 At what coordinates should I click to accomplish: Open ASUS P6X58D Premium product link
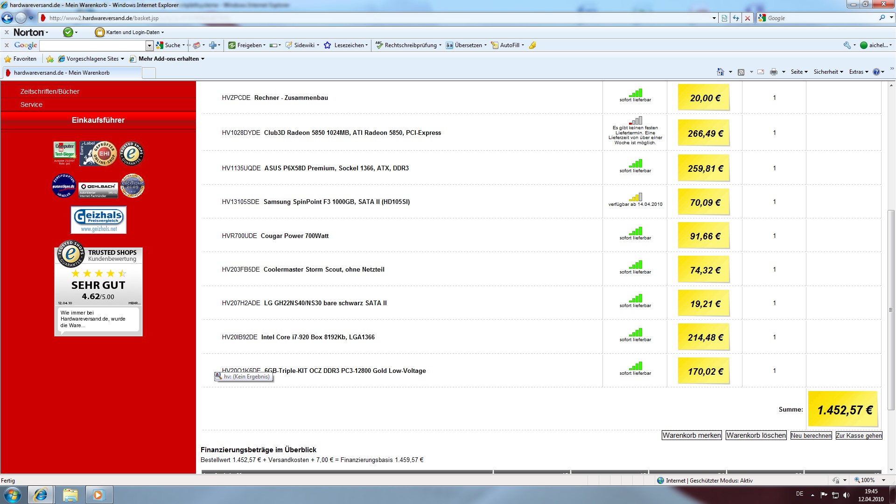(x=336, y=168)
